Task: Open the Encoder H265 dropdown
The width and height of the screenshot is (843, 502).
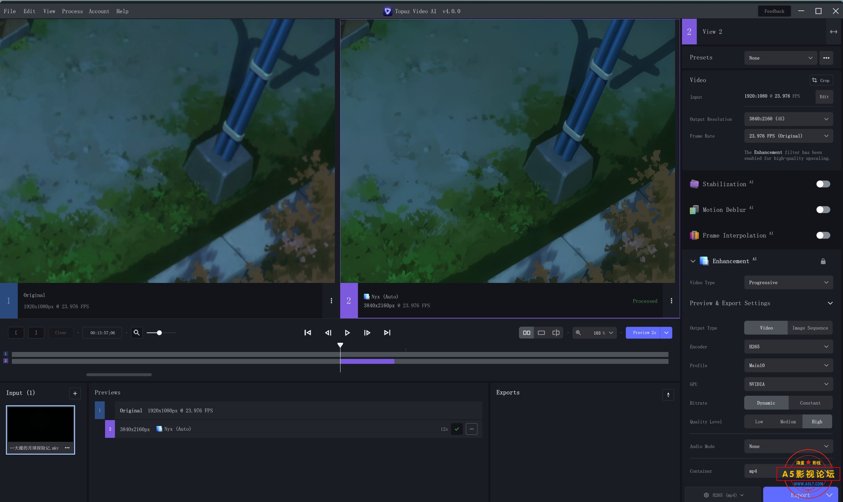Action: pos(788,346)
